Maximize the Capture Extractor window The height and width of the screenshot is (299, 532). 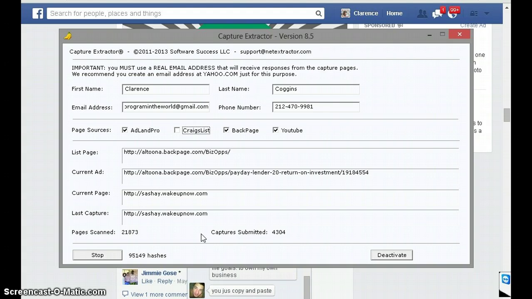(x=443, y=34)
